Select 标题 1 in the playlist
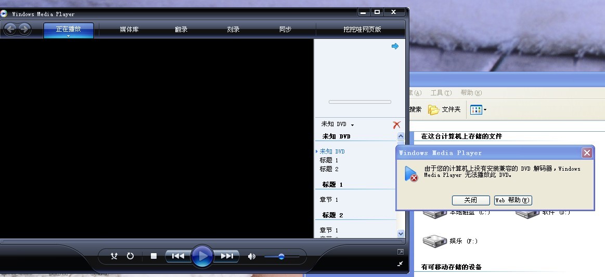This screenshot has height=277, width=605. pos(329,160)
